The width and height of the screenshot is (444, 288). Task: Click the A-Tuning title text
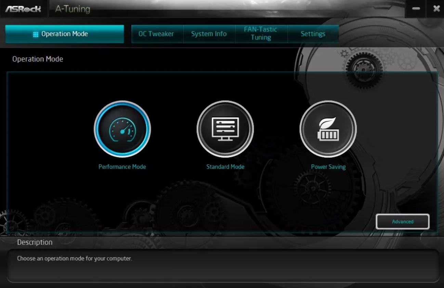point(73,9)
